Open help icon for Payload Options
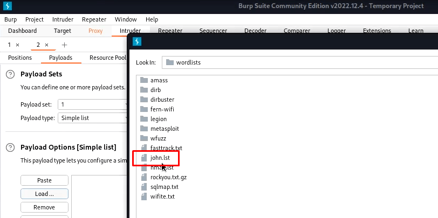438x218 pixels. coord(10,147)
